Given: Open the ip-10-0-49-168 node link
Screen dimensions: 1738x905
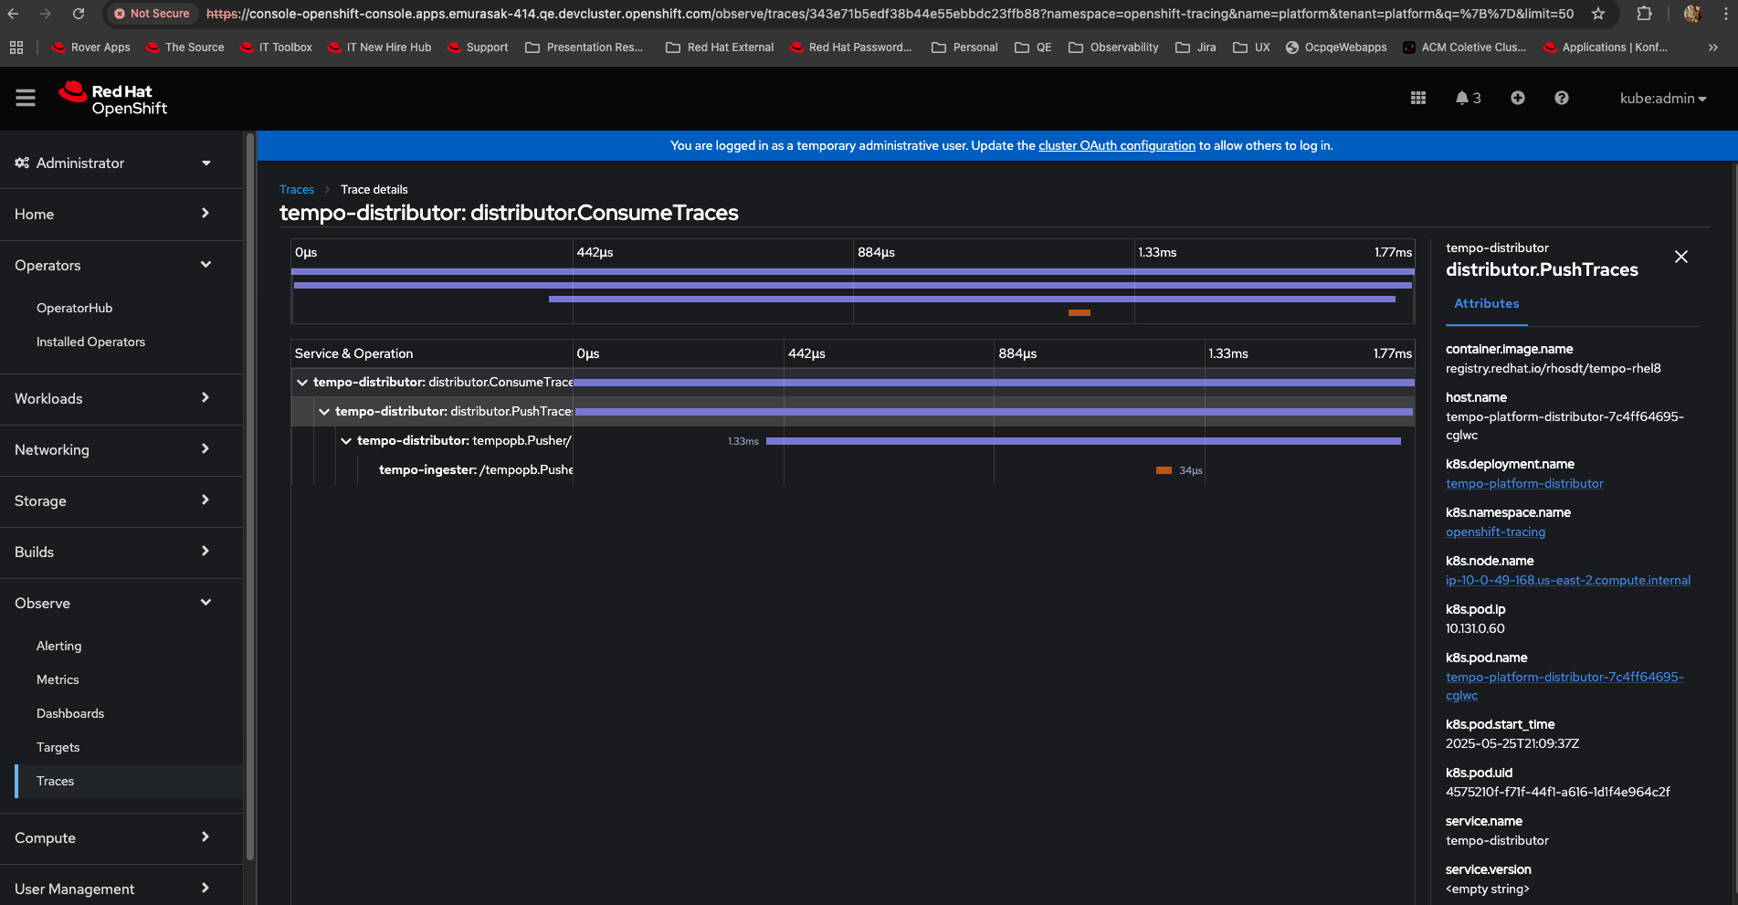Looking at the screenshot, I should (x=1568, y=580).
